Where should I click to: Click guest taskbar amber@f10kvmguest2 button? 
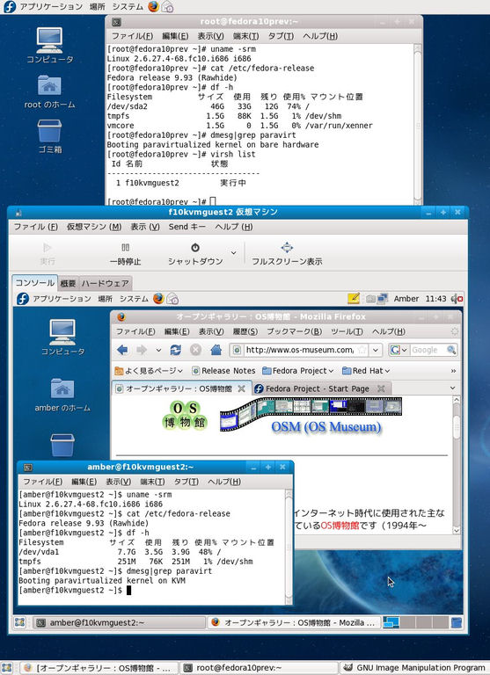click(119, 622)
